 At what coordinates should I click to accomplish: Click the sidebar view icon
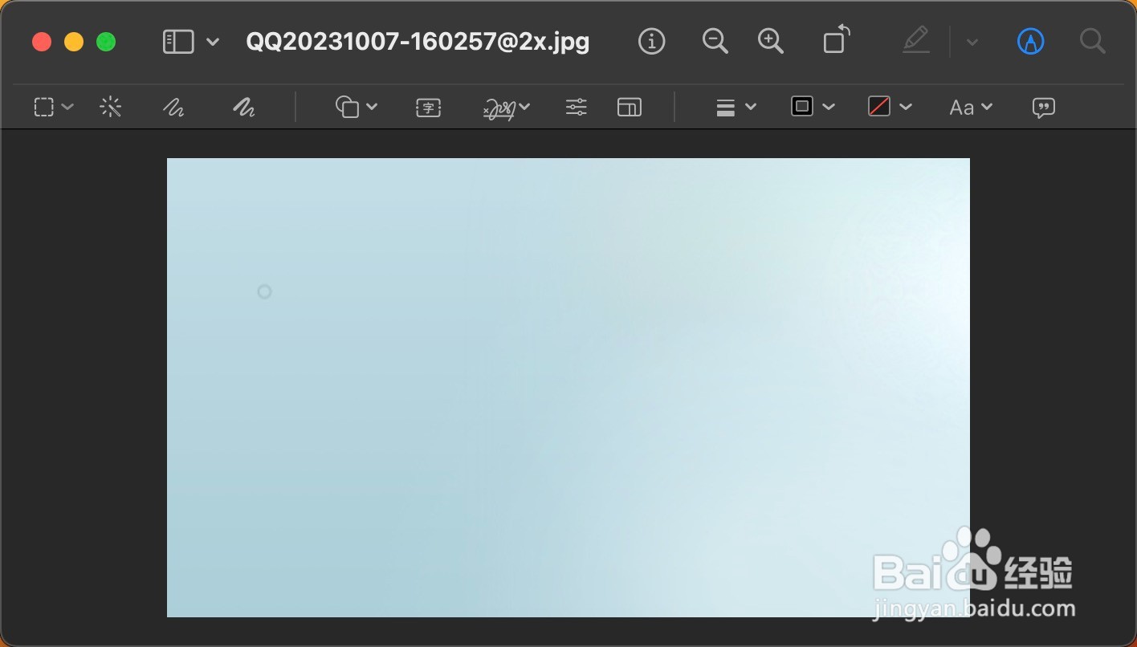click(178, 42)
